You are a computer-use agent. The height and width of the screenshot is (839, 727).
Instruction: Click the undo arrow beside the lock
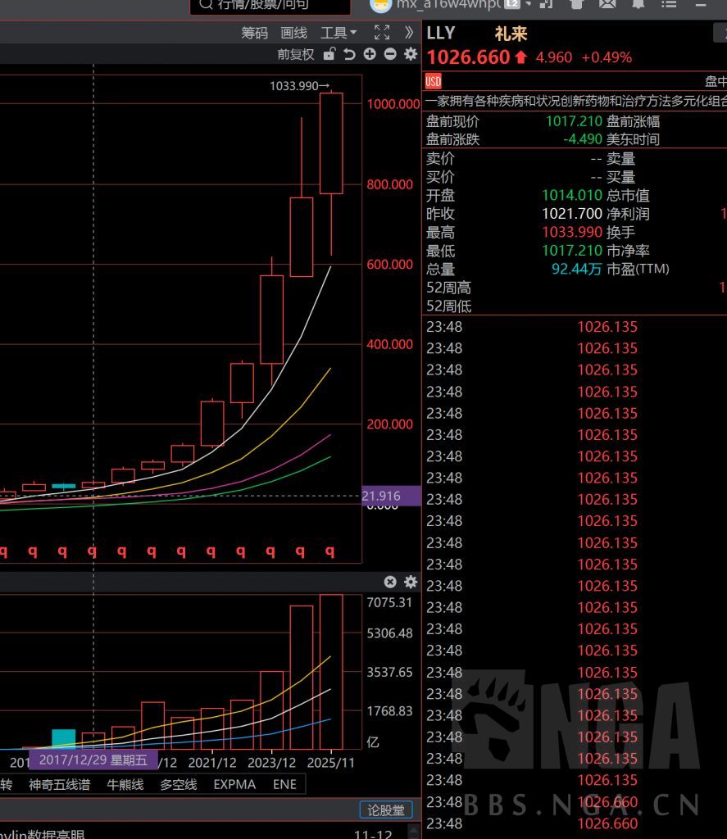pos(349,54)
